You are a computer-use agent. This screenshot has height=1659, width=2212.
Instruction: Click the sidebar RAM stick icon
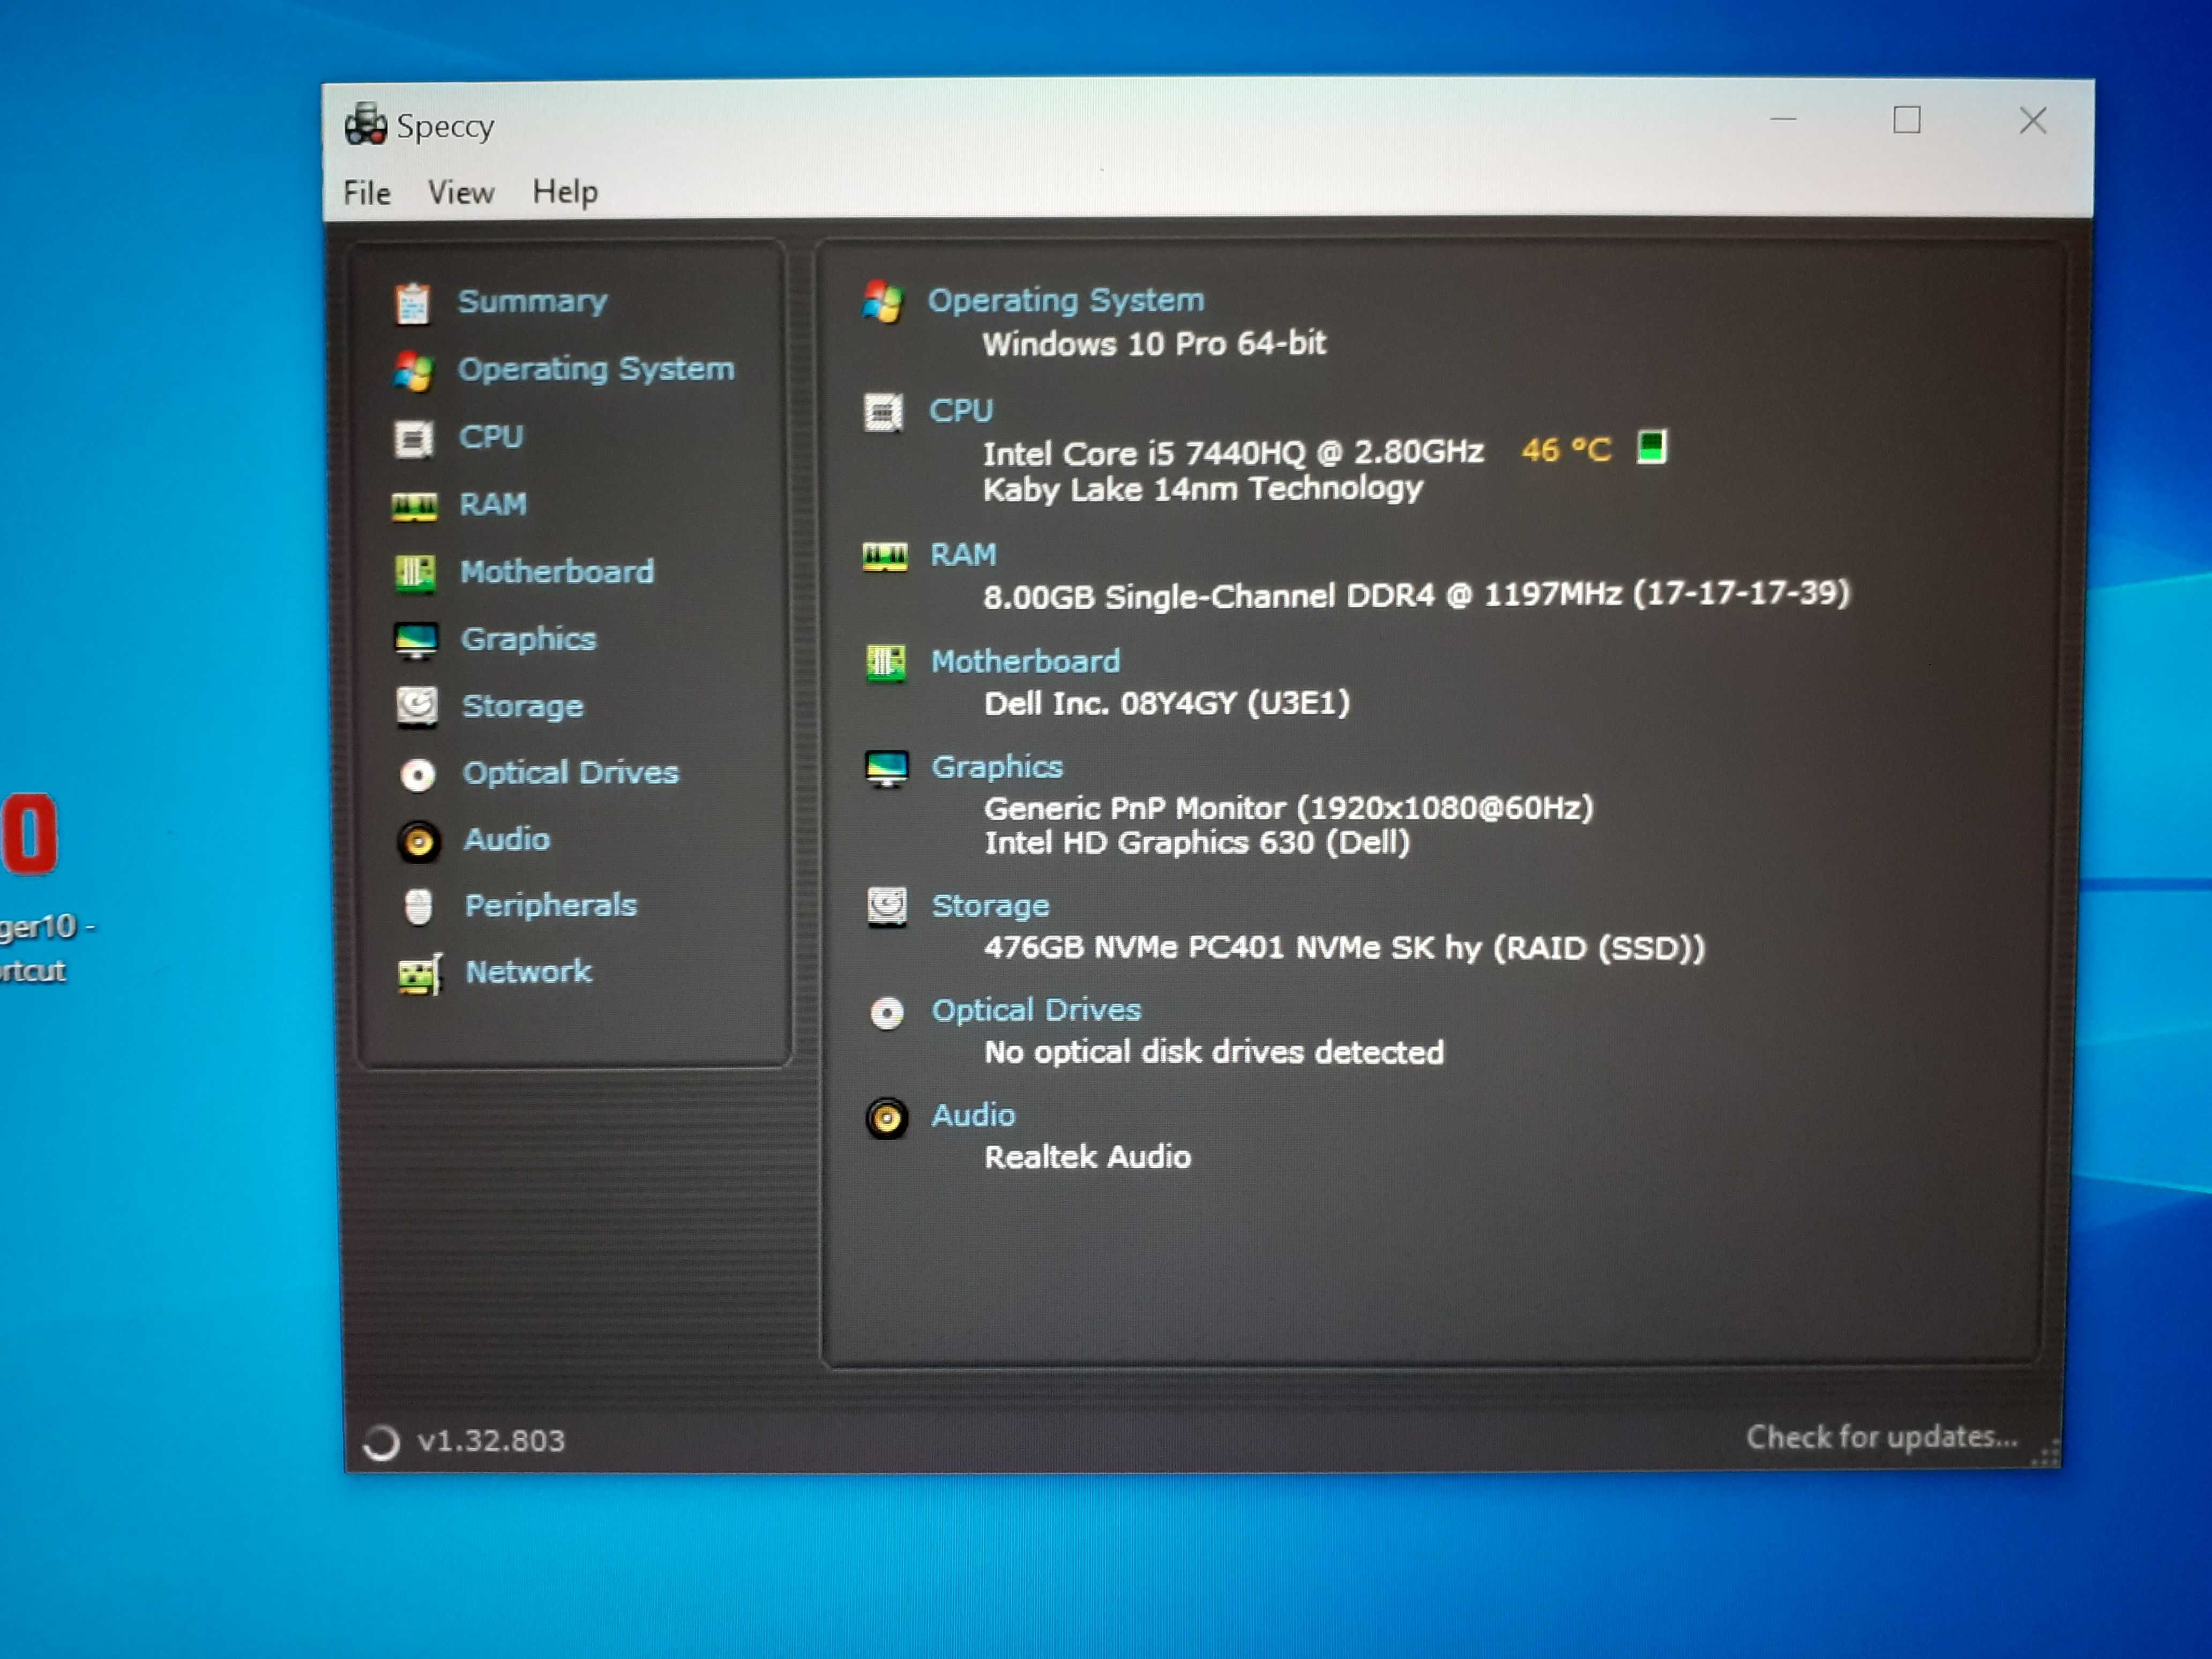click(414, 506)
